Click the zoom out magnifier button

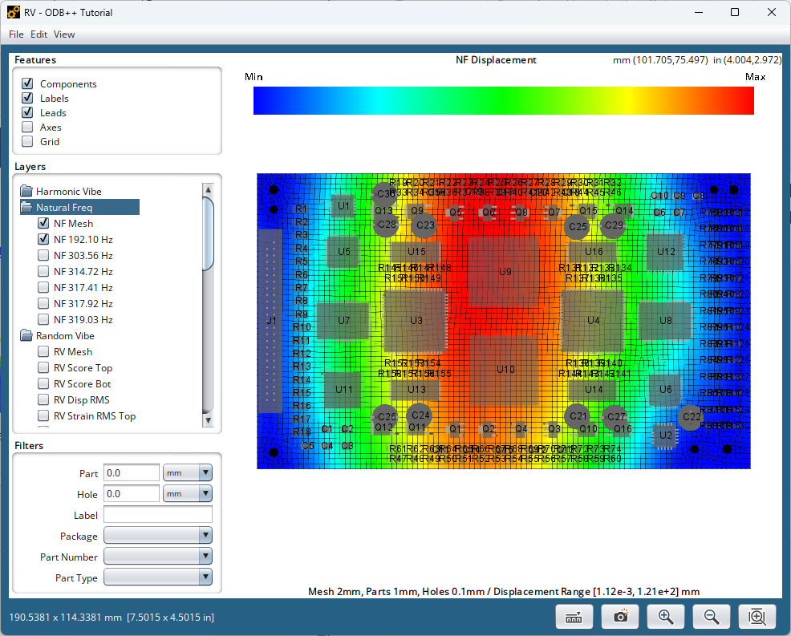(711, 616)
